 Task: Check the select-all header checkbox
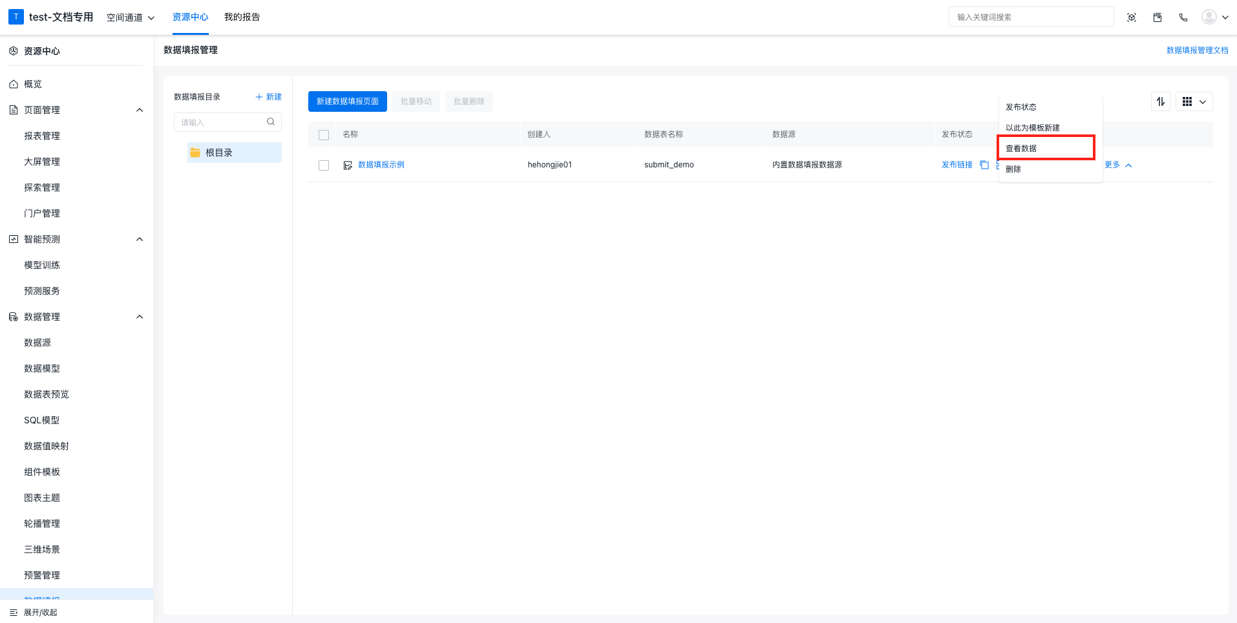pyautogui.click(x=324, y=135)
